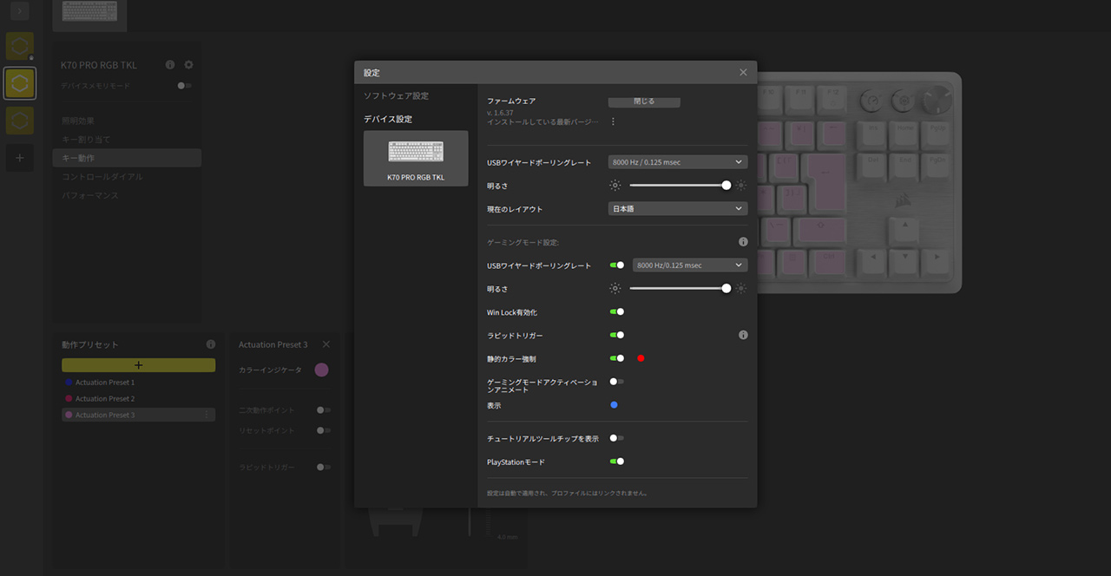Adjust the top 明るさ brightness slider handle
The width and height of the screenshot is (1111, 576).
point(726,185)
